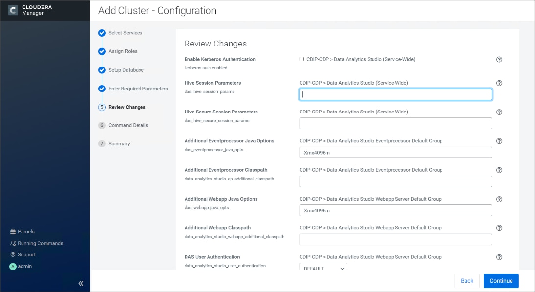Click the Running Commands icon
535x292 pixels.
pos(13,243)
